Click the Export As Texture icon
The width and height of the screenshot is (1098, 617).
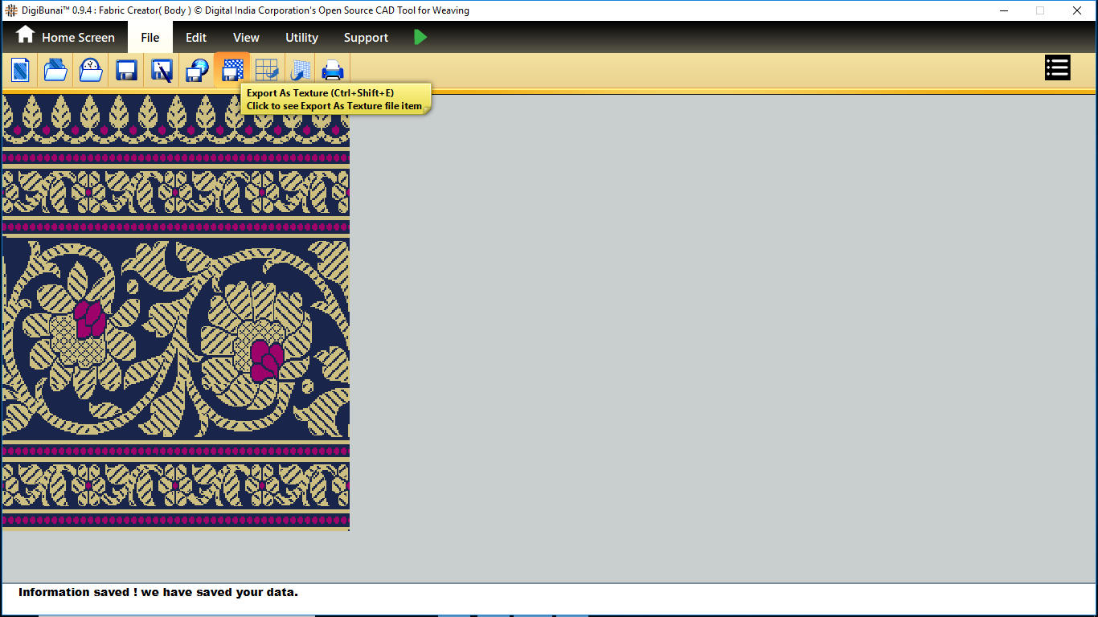click(232, 70)
